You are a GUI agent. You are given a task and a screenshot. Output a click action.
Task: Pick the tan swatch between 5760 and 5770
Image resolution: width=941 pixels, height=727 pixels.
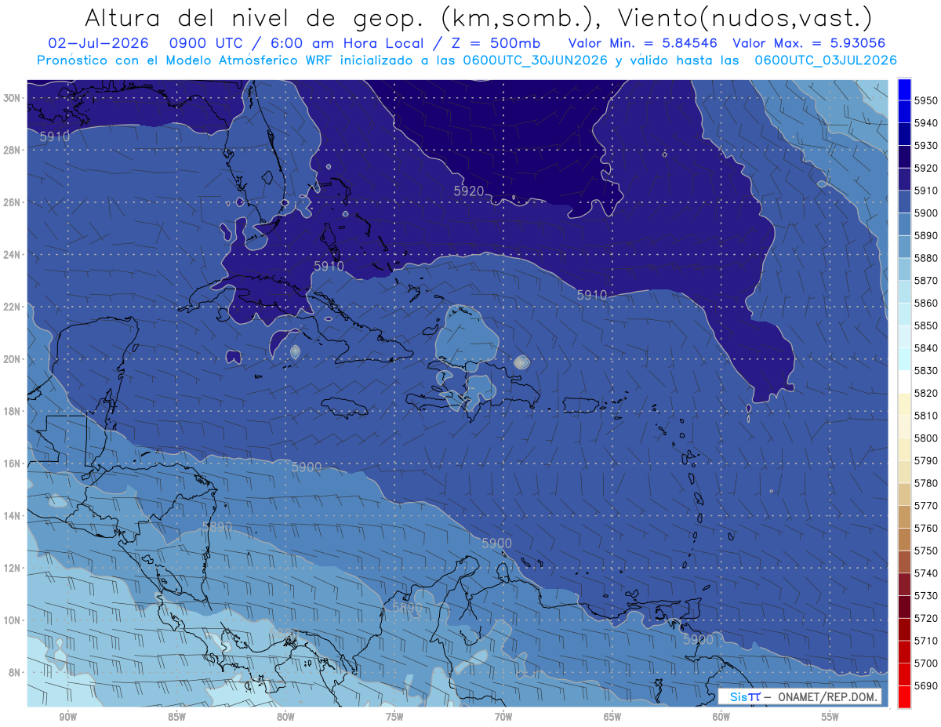(x=904, y=517)
